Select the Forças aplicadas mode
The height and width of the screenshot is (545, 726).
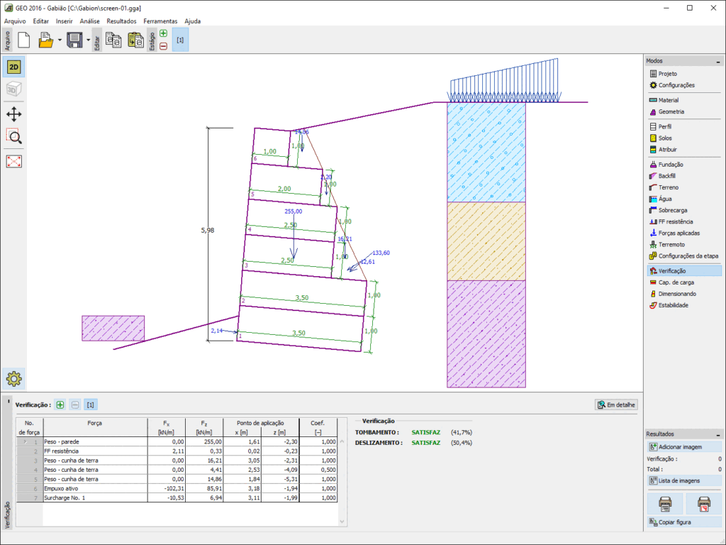(x=684, y=233)
